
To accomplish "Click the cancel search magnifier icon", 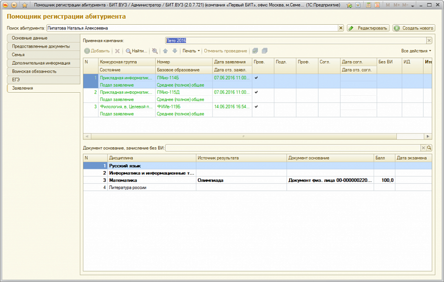I will click(x=154, y=51).
